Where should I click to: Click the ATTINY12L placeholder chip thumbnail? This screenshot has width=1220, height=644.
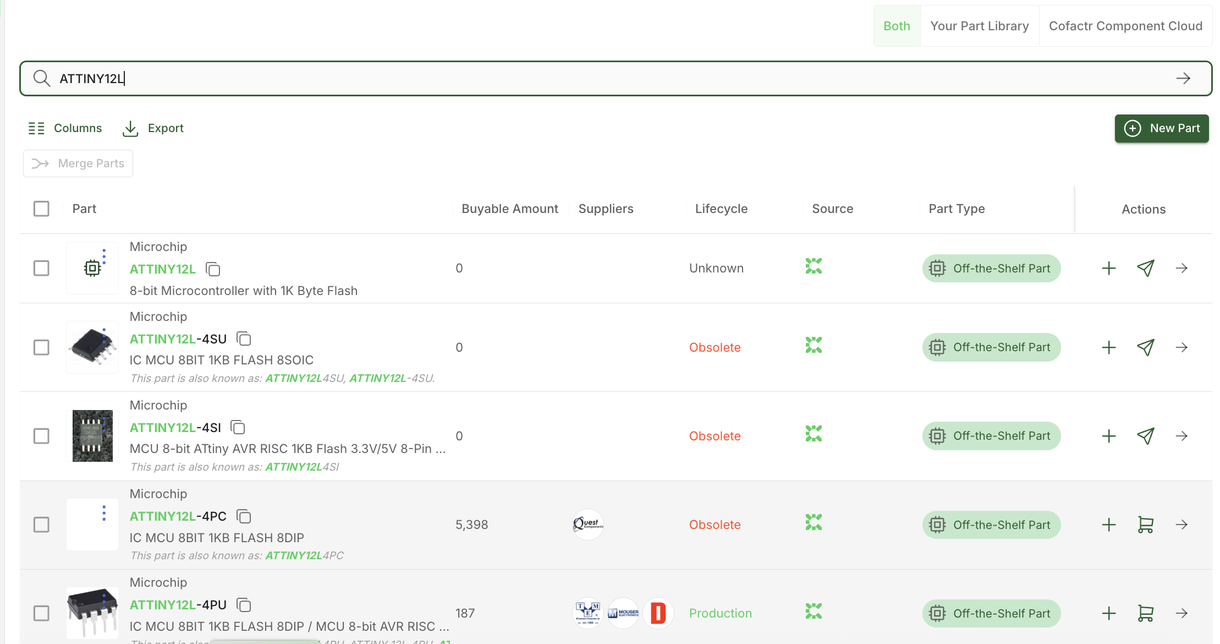[x=92, y=268]
